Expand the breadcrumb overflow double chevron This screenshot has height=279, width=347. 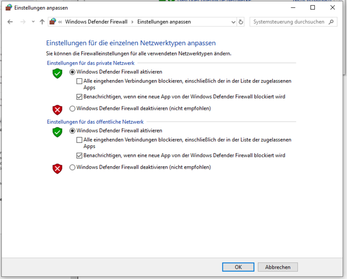click(60, 22)
